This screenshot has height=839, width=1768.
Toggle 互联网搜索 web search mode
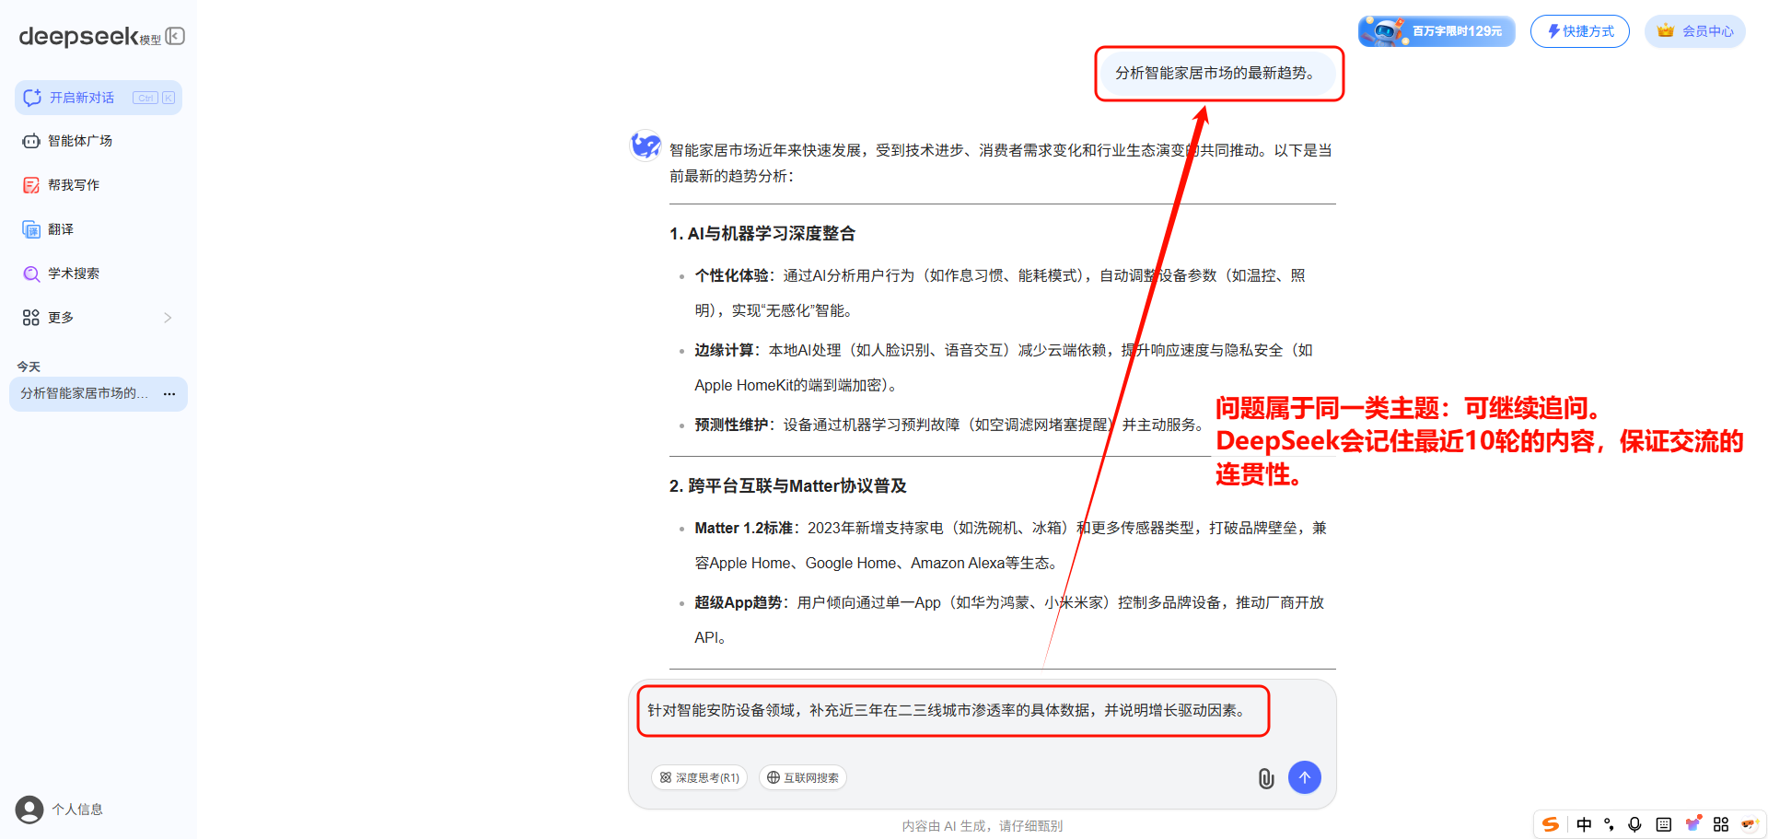[802, 777]
